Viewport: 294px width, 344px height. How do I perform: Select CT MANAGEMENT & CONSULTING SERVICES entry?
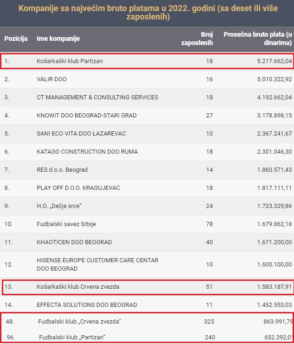click(x=97, y=97)
